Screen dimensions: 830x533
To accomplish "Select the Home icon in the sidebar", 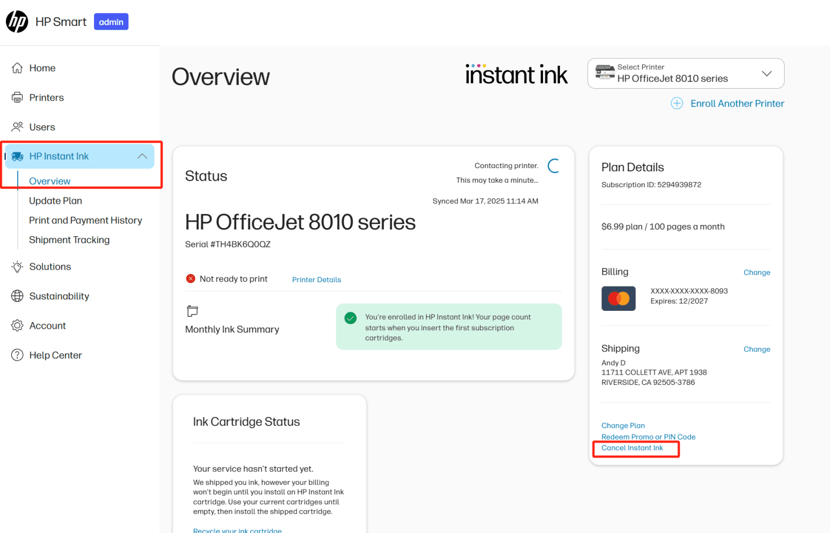I will [x=17, y=68].
